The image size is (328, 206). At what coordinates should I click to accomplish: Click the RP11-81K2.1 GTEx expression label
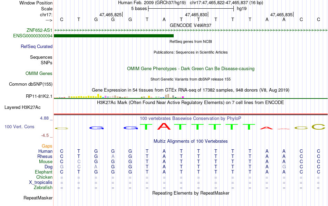[39, 96]
